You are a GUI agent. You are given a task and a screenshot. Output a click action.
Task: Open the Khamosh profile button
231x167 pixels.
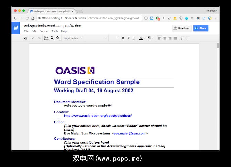(x=212, y=11)
